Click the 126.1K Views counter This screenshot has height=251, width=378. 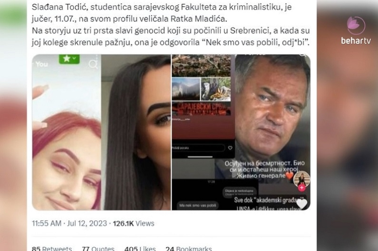134,223
